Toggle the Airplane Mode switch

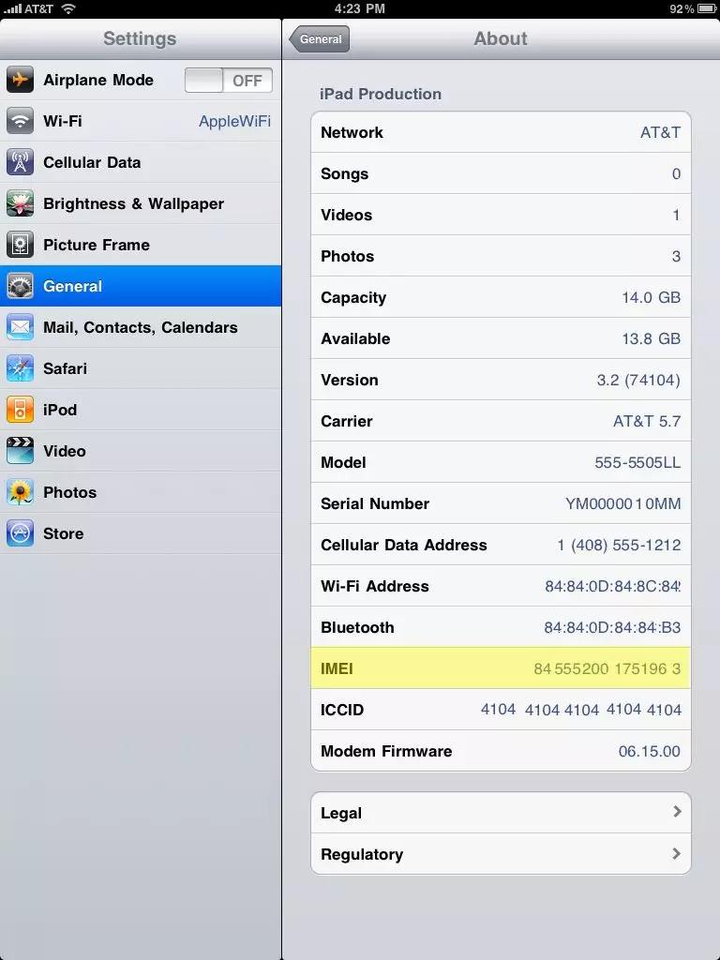click(229, 81)
